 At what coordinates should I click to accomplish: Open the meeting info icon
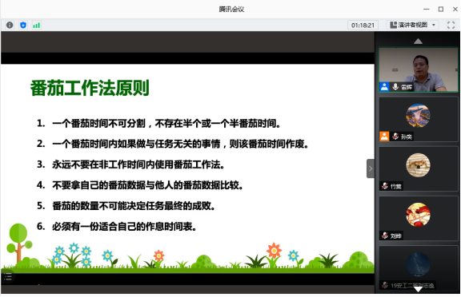[10, 26]
